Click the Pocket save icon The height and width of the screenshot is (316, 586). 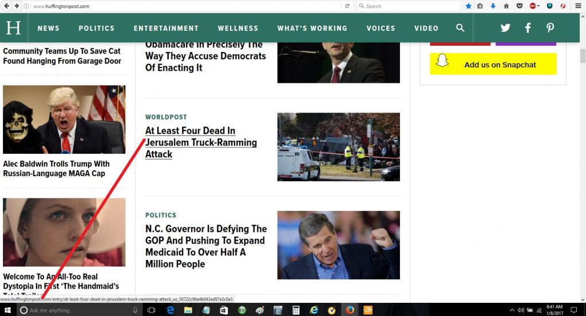520,6
